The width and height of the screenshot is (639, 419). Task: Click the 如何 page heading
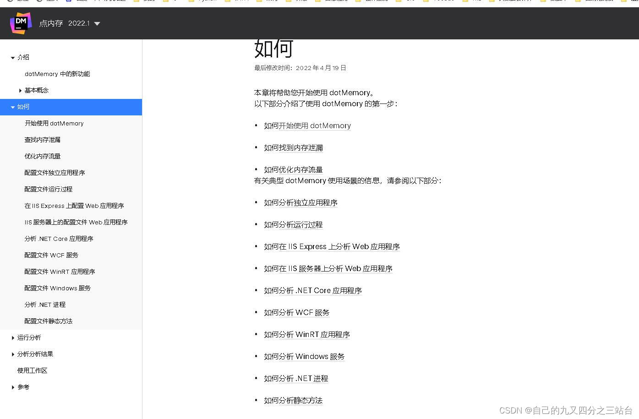click(x=274, y=48)
